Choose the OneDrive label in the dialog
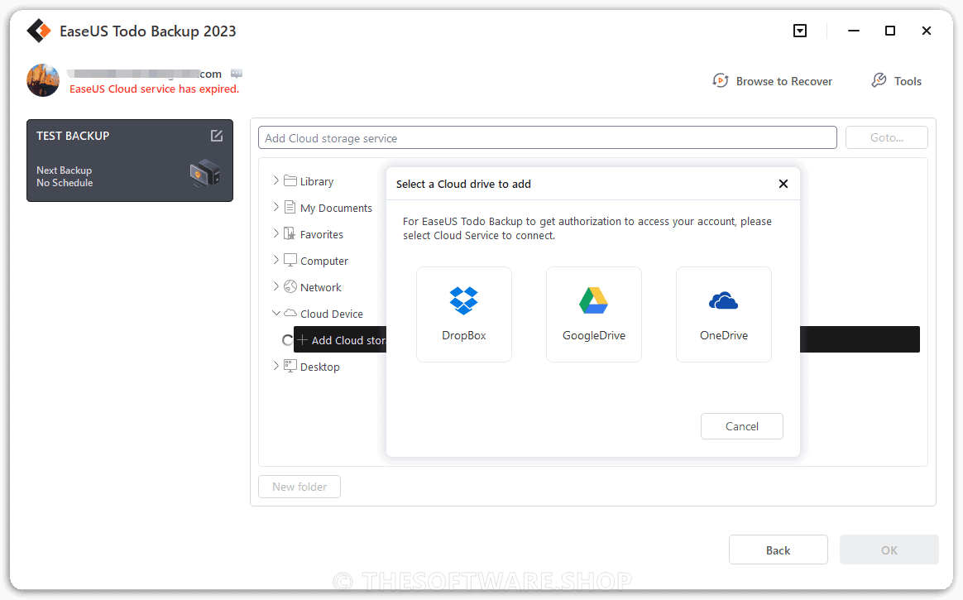The width and height of the screenshot is (963, 600). 723,335
